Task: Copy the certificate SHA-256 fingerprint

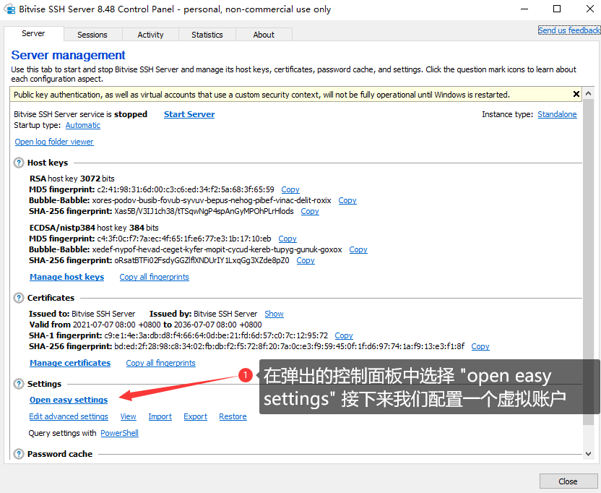Action: tap(480, 346)
